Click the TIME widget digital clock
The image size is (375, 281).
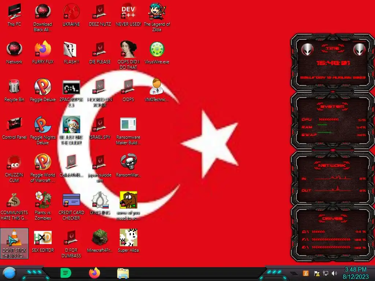333,63
